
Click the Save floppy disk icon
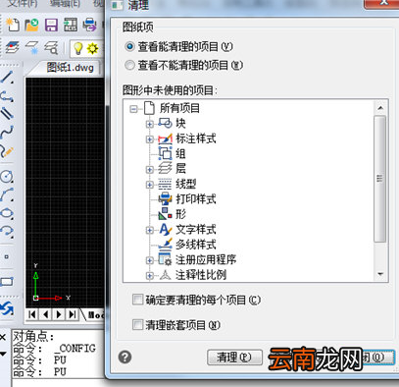(51, 25)
